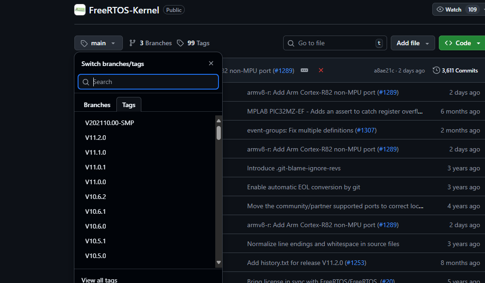Open the 3 Branches link
This screenshot has width=485, height=283.
151,43
